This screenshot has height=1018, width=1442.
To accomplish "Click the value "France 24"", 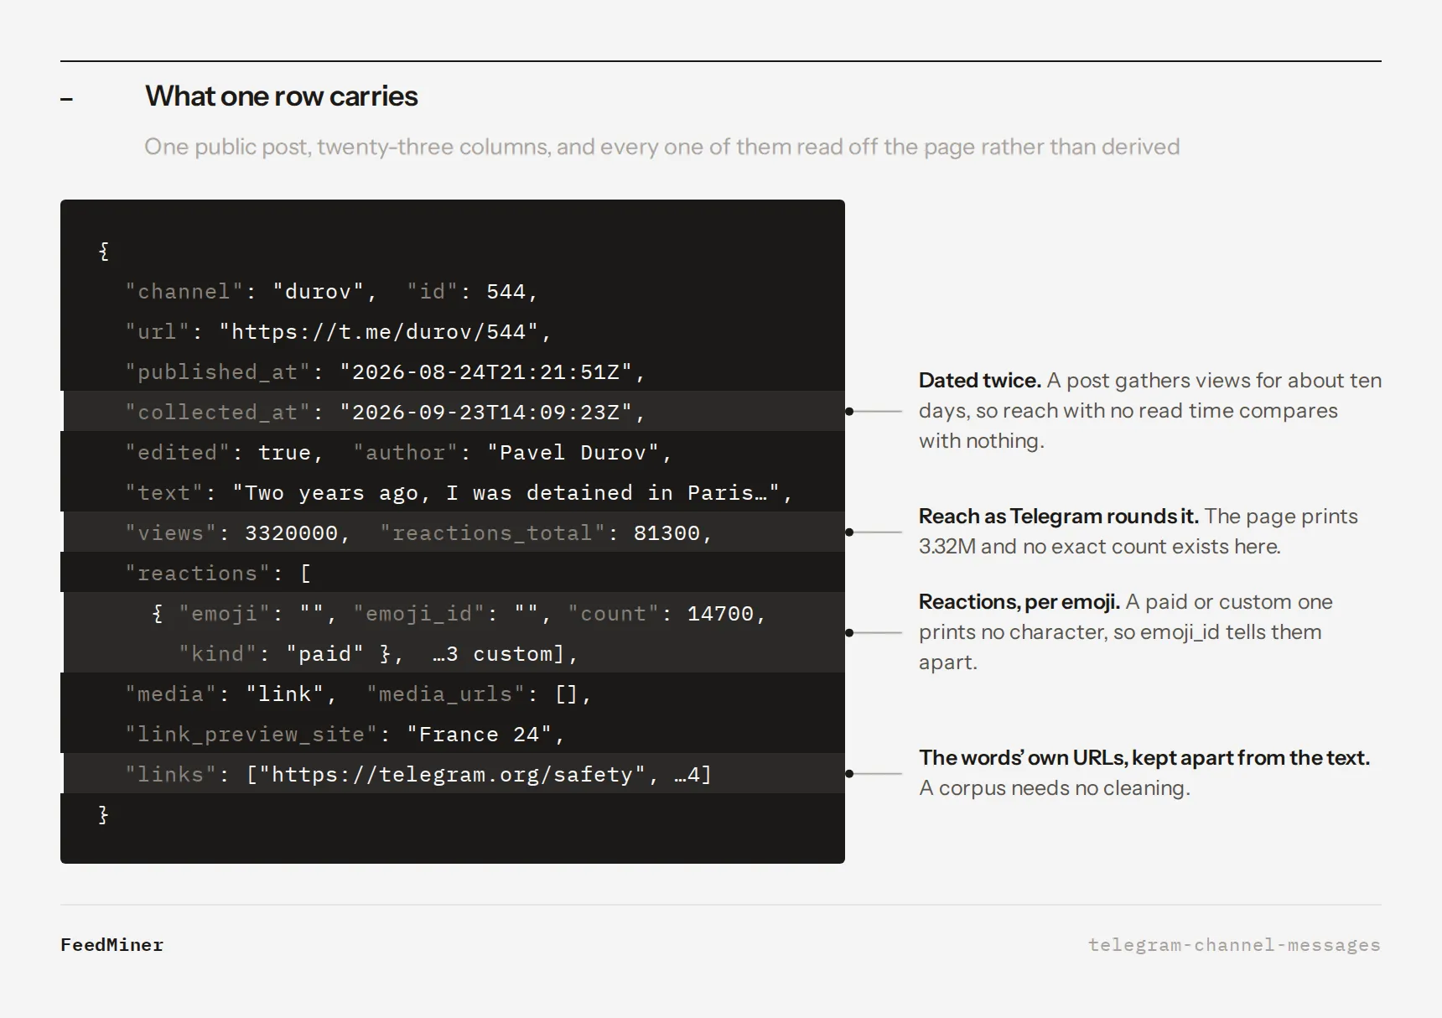I will (x=480, y=735).
